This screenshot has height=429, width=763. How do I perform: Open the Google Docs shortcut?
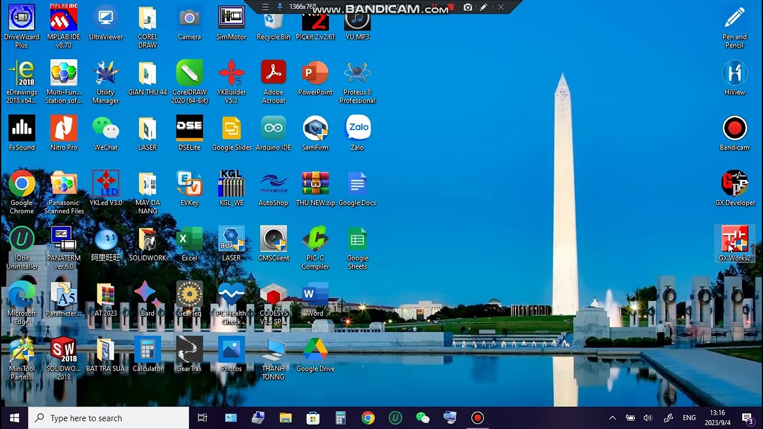[357, 188]
